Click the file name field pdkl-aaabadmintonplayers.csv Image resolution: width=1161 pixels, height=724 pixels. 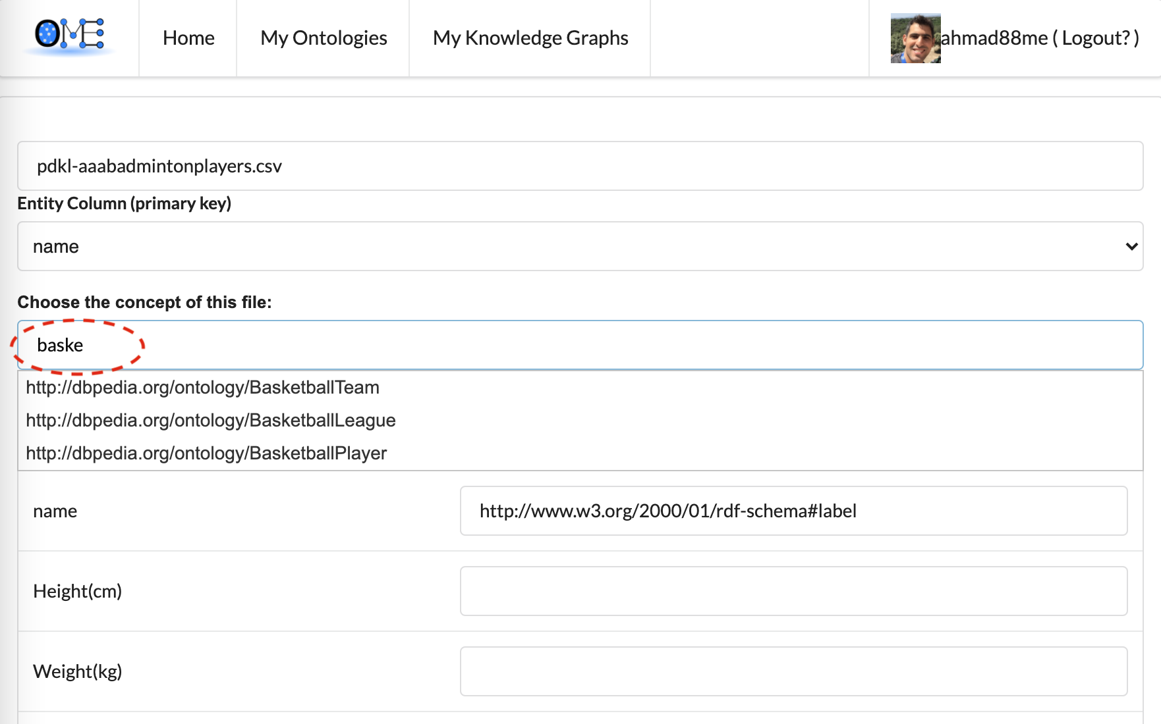pyautogui.click(x=580, y=166)
